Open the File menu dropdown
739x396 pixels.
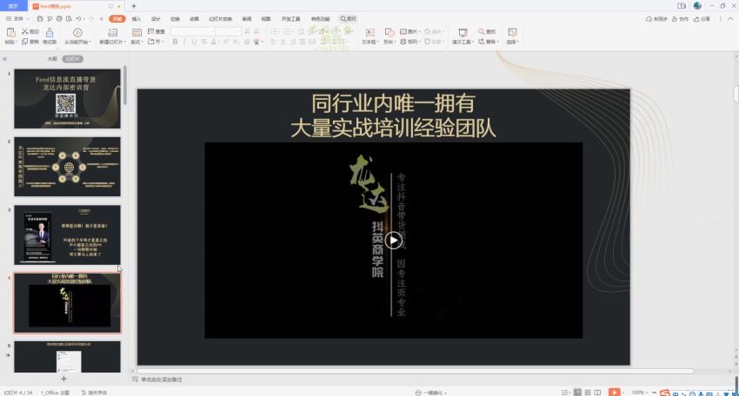click(17, 19)
